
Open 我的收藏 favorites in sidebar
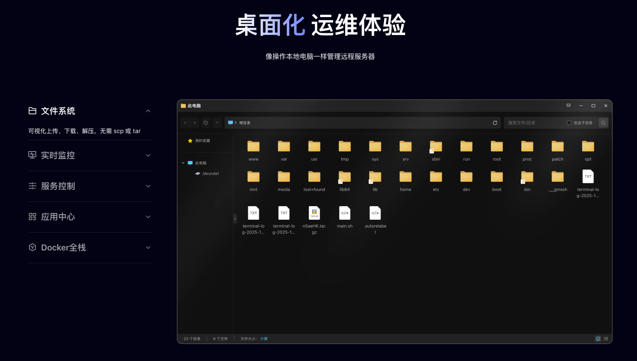tap(202, 141)
